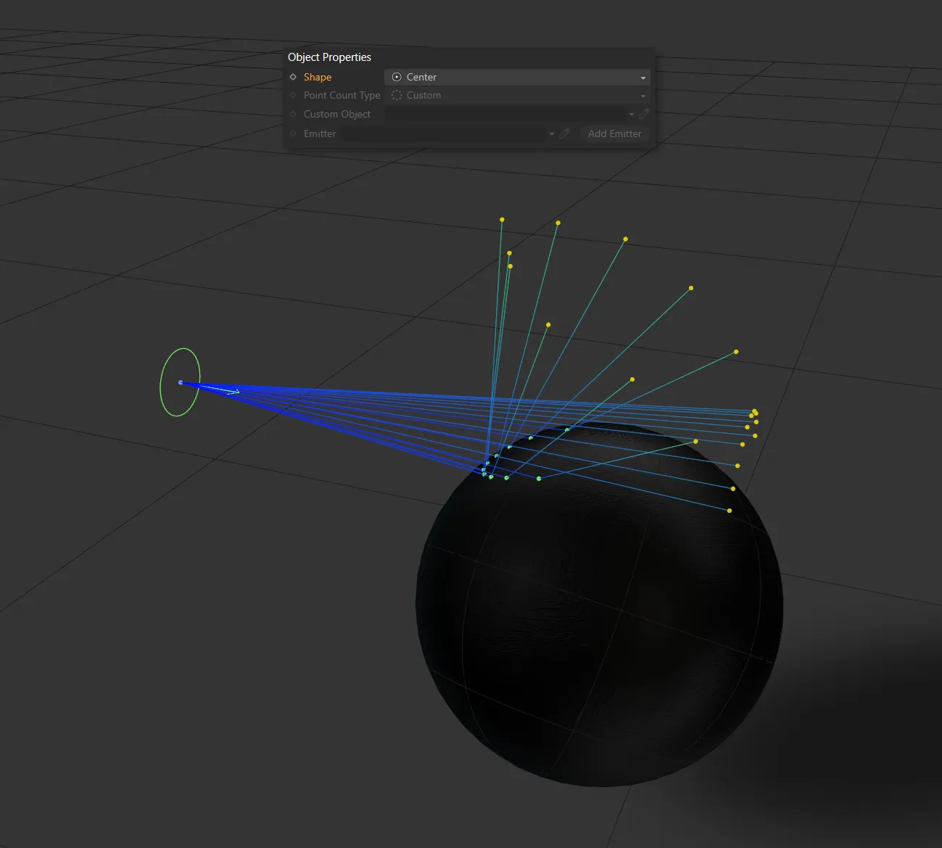942x848 pixels.
Task: Toggle the keyframe diamond for Custom Object
Action: click(x=292, y=114)
